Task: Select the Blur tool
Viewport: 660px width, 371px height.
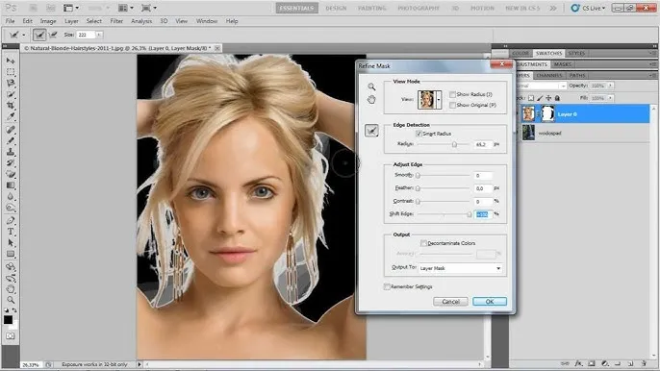Action: click(11, 197)
